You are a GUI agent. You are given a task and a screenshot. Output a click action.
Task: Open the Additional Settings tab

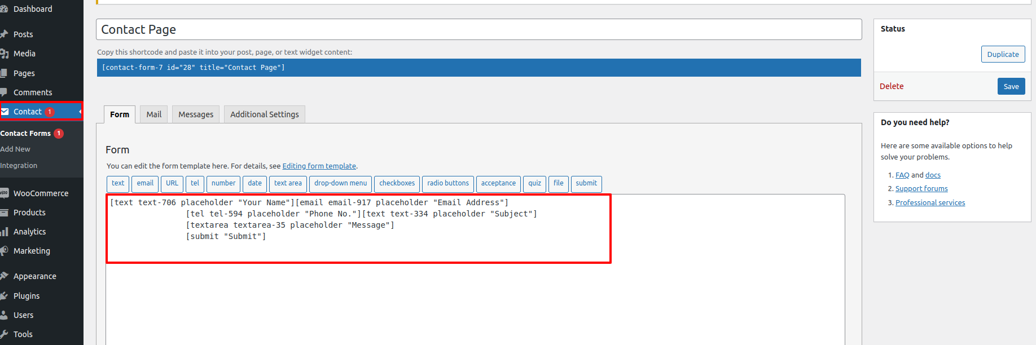(x=264, y=114)
